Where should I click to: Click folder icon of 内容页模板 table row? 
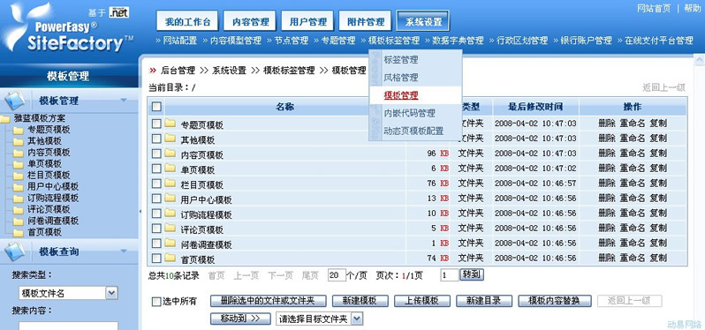coord(170,154)
